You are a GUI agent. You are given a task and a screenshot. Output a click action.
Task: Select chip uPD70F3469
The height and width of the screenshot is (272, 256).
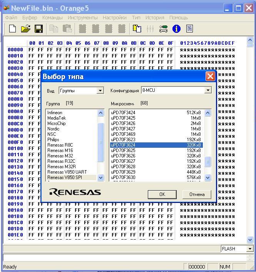[x=156, y=134]
